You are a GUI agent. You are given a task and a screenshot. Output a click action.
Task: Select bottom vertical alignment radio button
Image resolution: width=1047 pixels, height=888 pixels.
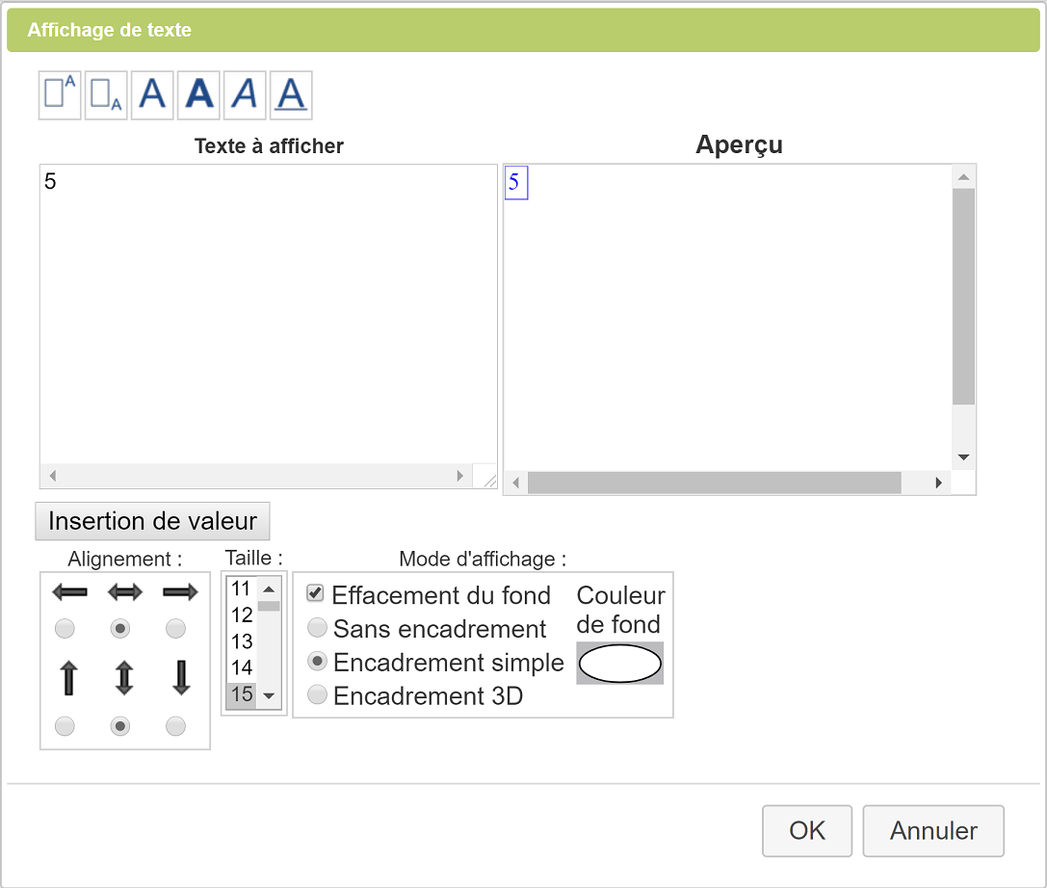175,726
